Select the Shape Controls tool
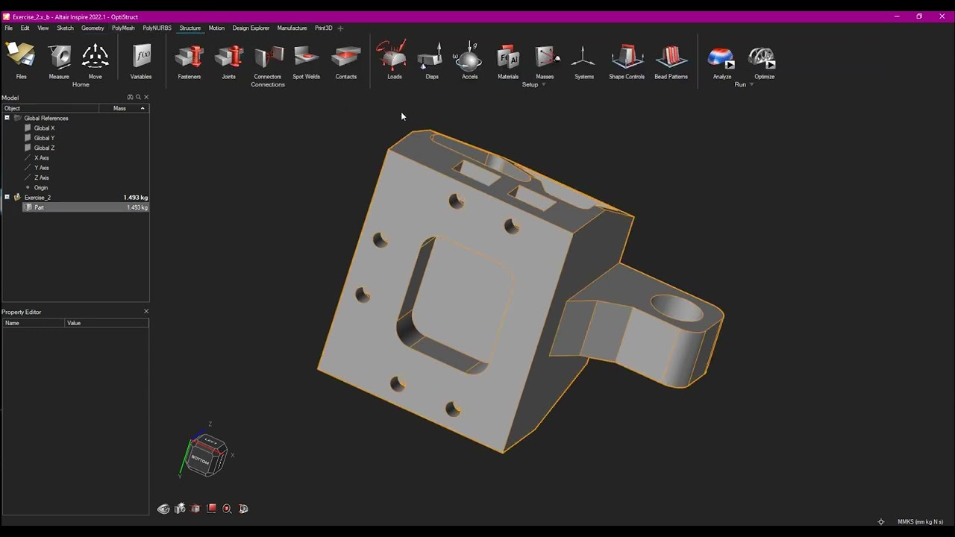This screenshot has width=955, height=537. [627, 61]
